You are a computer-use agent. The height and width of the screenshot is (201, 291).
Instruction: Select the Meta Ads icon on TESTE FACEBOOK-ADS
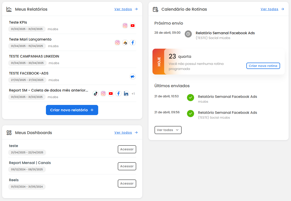tap(132, 77)
